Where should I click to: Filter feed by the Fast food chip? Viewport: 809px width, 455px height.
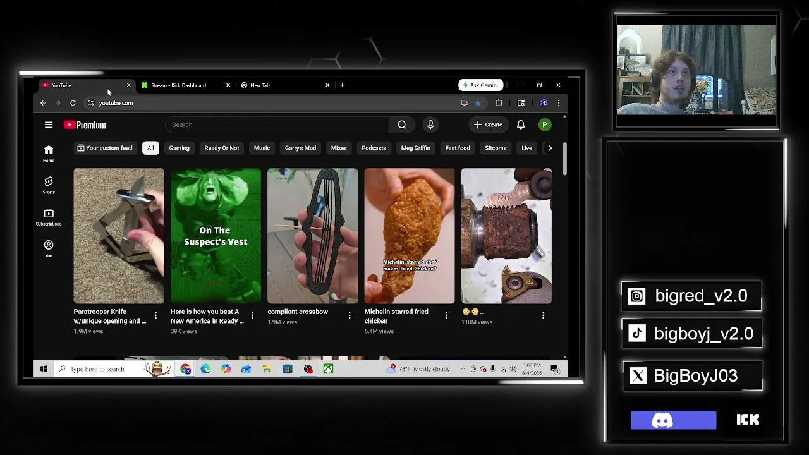[458, 148]
